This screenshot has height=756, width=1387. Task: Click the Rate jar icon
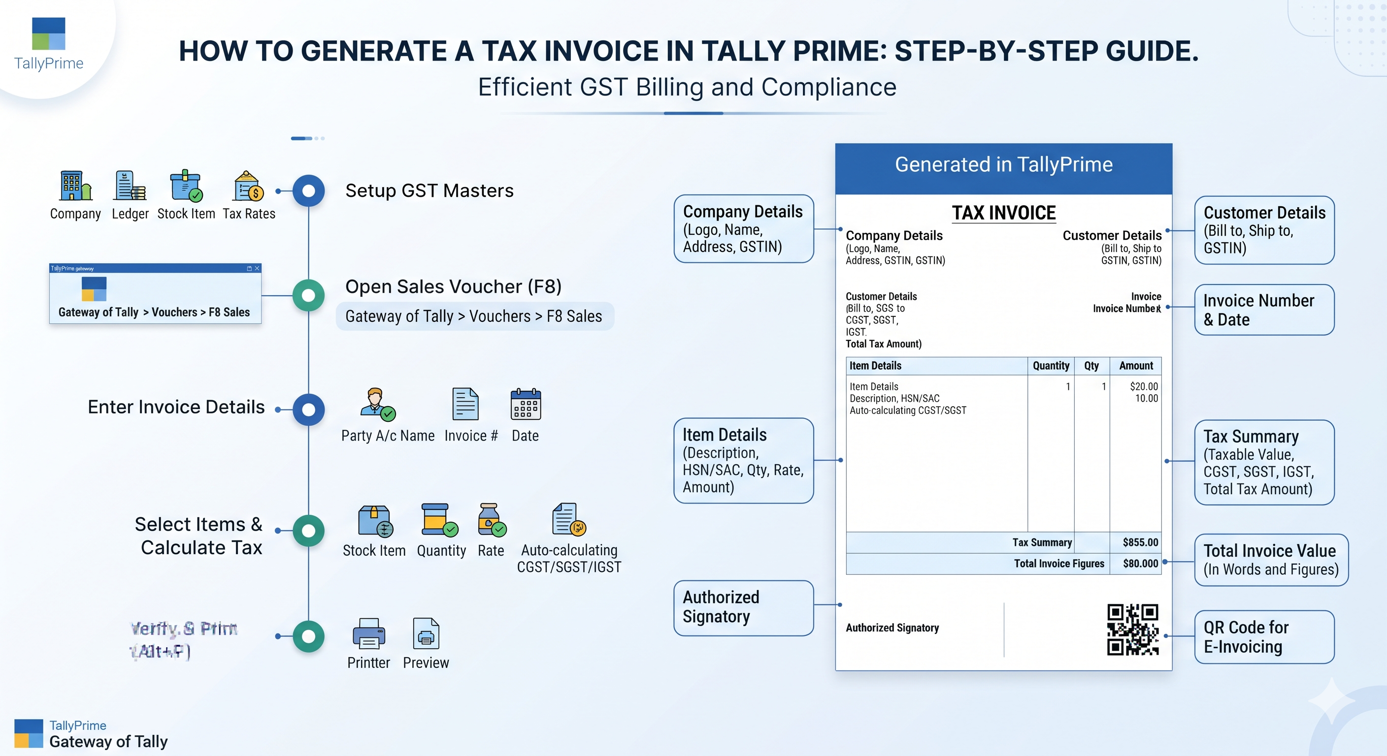[x=492, y=520]
